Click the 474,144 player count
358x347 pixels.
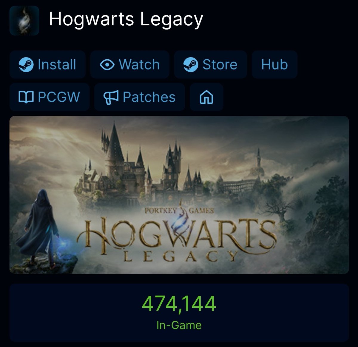point(179,304)
